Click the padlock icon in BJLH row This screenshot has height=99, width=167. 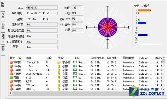(59, 82)
